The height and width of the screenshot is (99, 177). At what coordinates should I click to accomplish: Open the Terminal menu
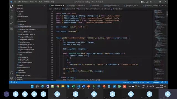click(46, 2)
